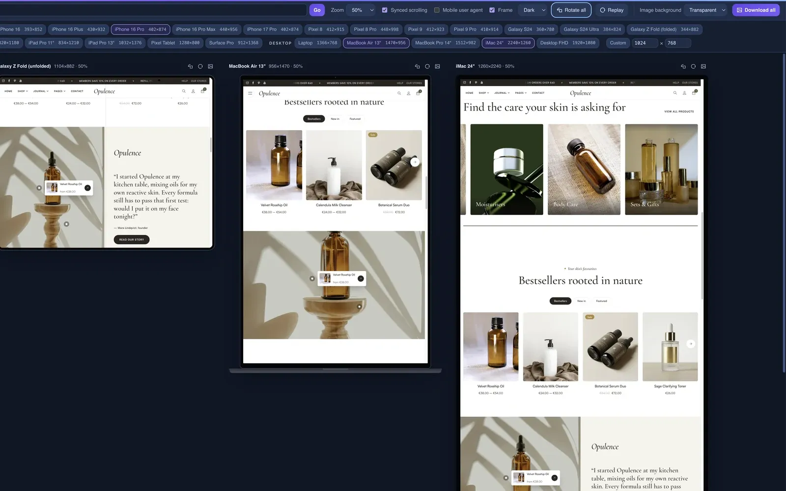786x491 pixels.
Task: Click the Download all button
Action: 756,10
